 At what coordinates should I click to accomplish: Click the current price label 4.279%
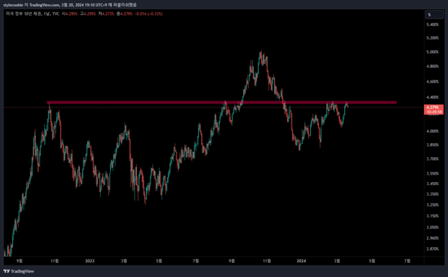tap(434, 107)
